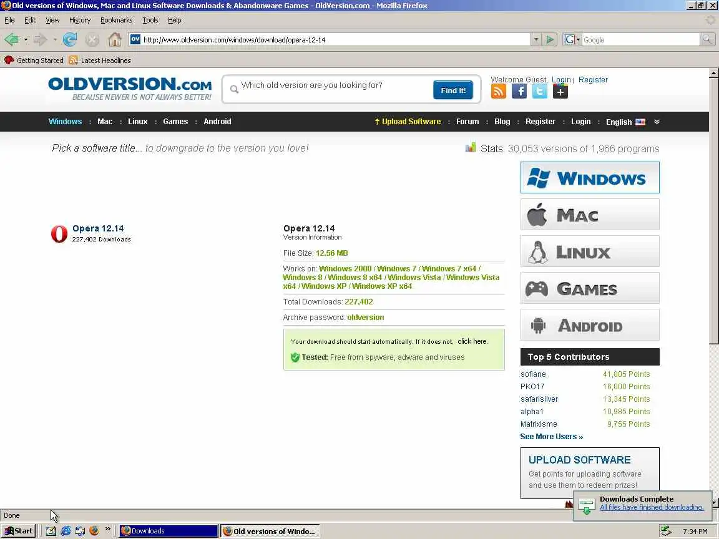Click the Google search magnifier button

click(708, 39)
